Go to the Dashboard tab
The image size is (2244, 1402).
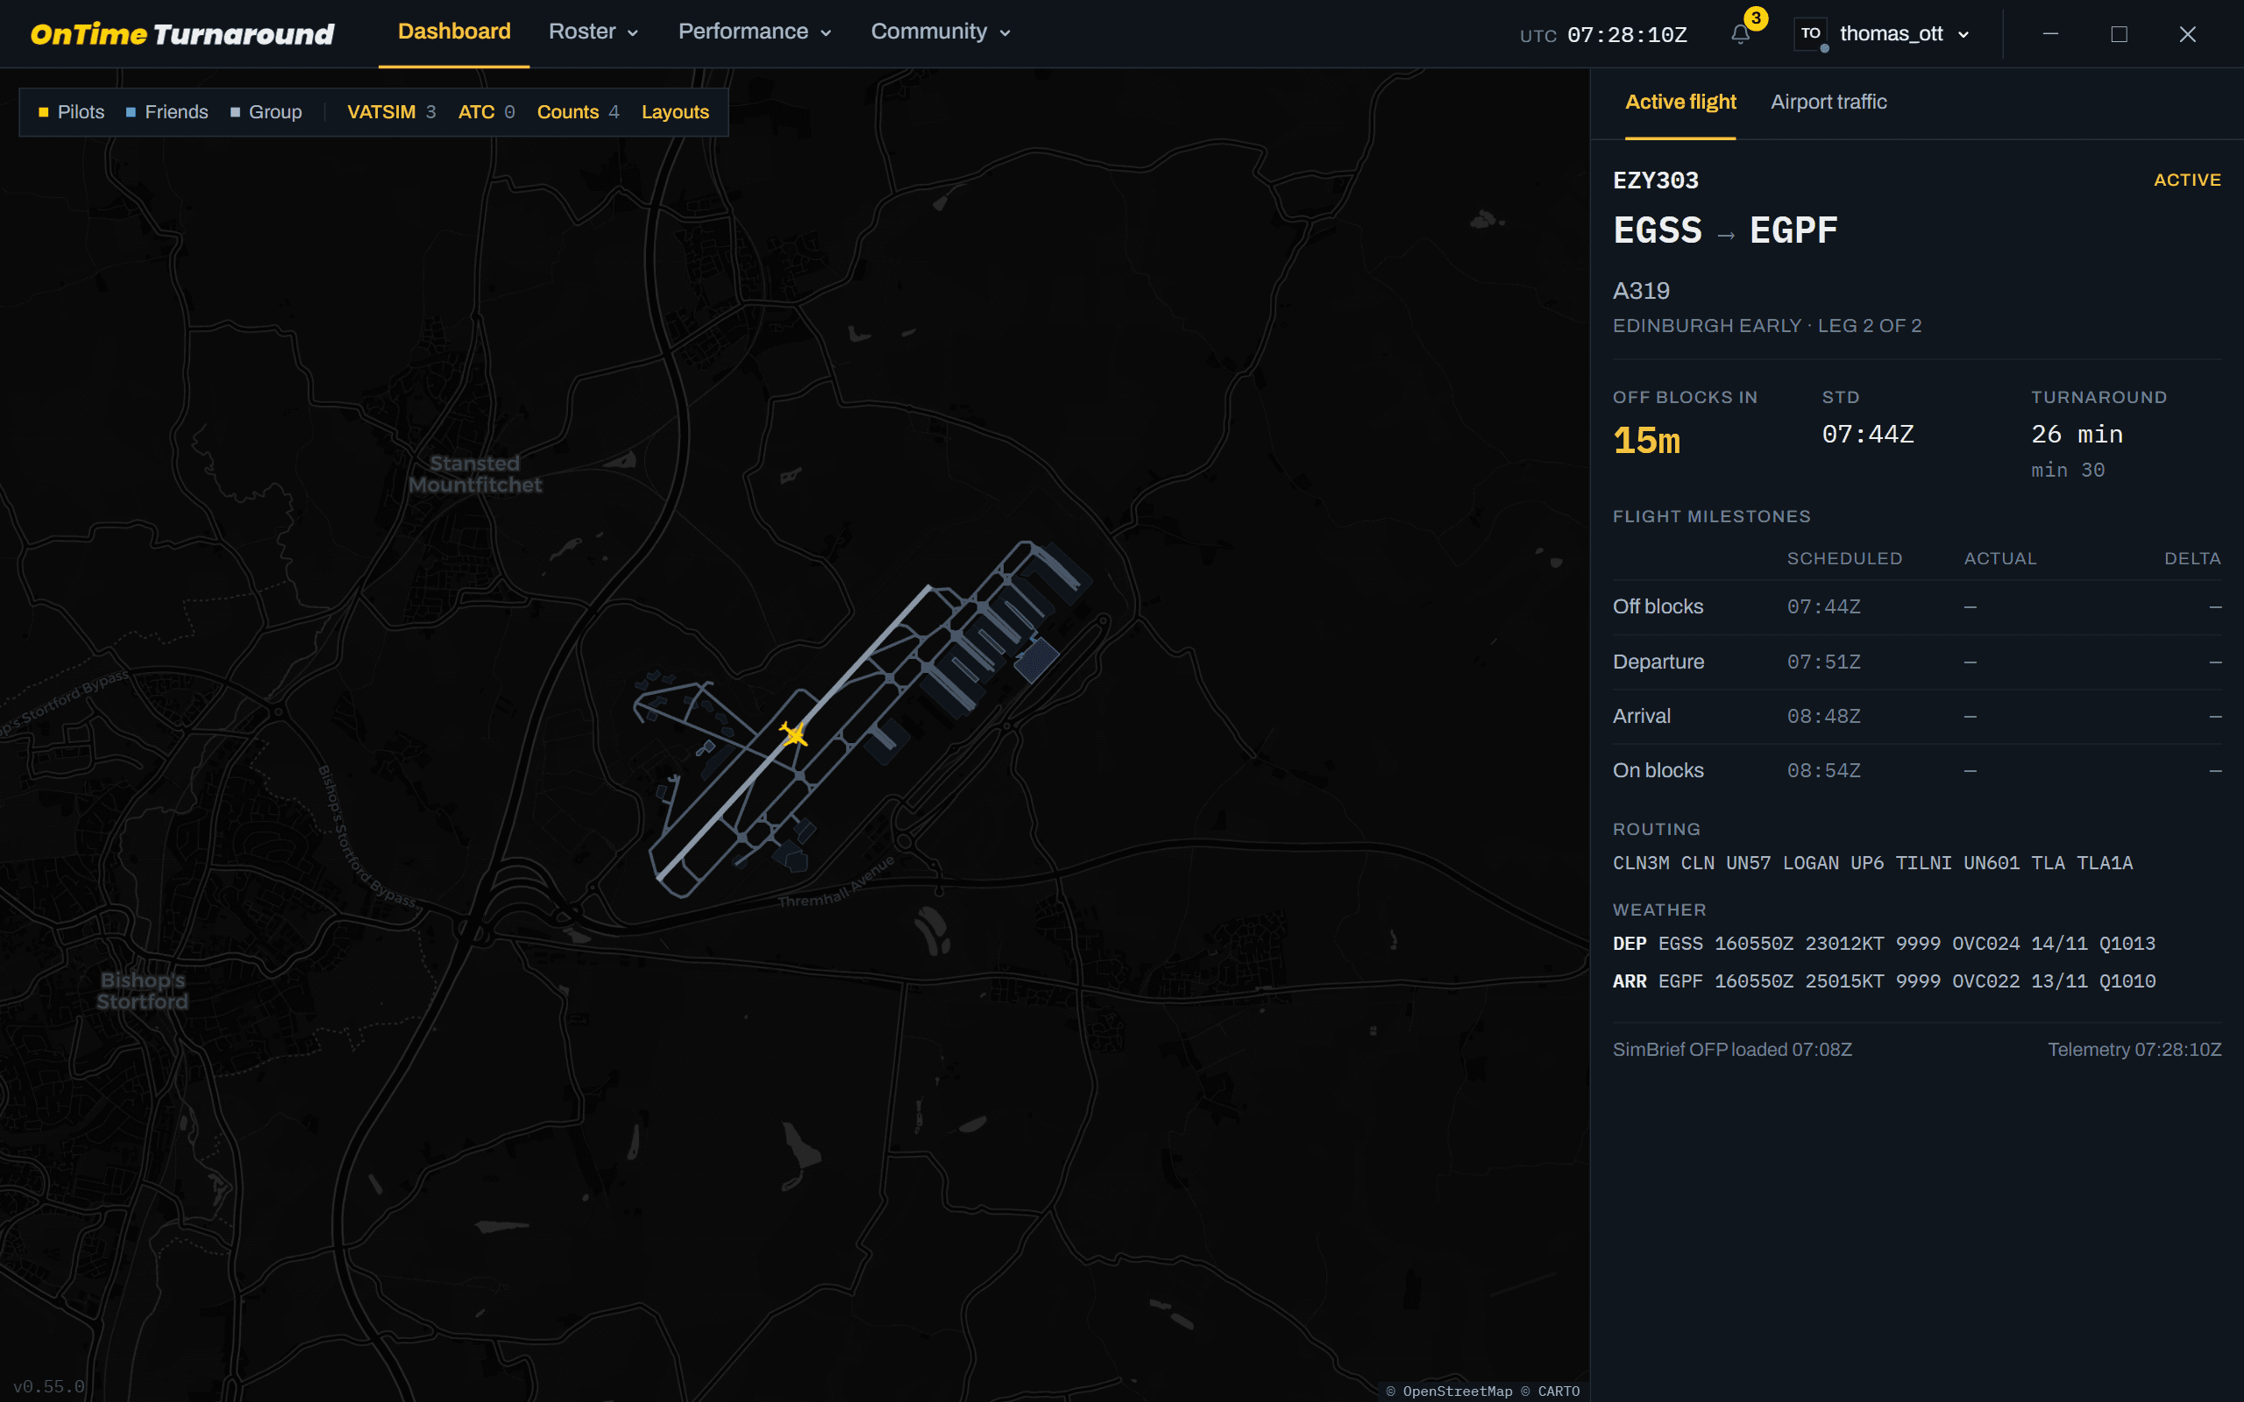point(454,32)
